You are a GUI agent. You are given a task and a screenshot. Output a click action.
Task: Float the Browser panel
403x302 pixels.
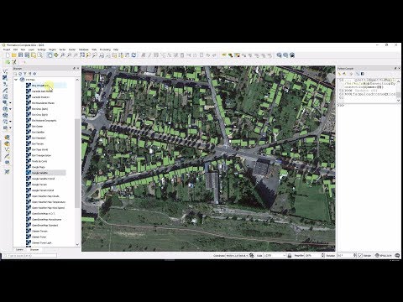(x=74, y=69)
